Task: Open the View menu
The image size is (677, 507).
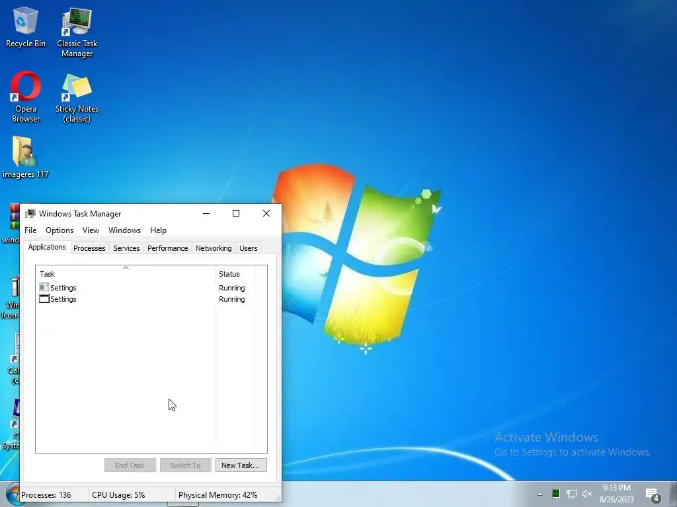Action: point(91,230)
